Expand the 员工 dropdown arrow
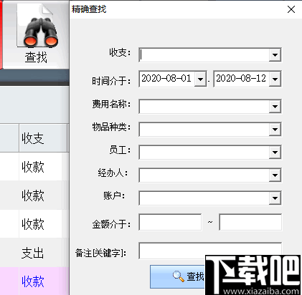Image resolution: width=302 pixels, height=295 pixels. [x=275, y=153]
